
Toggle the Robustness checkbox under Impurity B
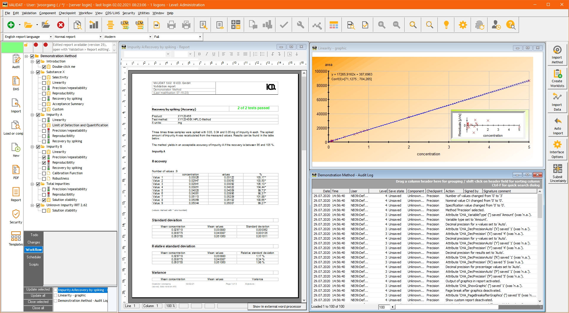pos(44,179)
